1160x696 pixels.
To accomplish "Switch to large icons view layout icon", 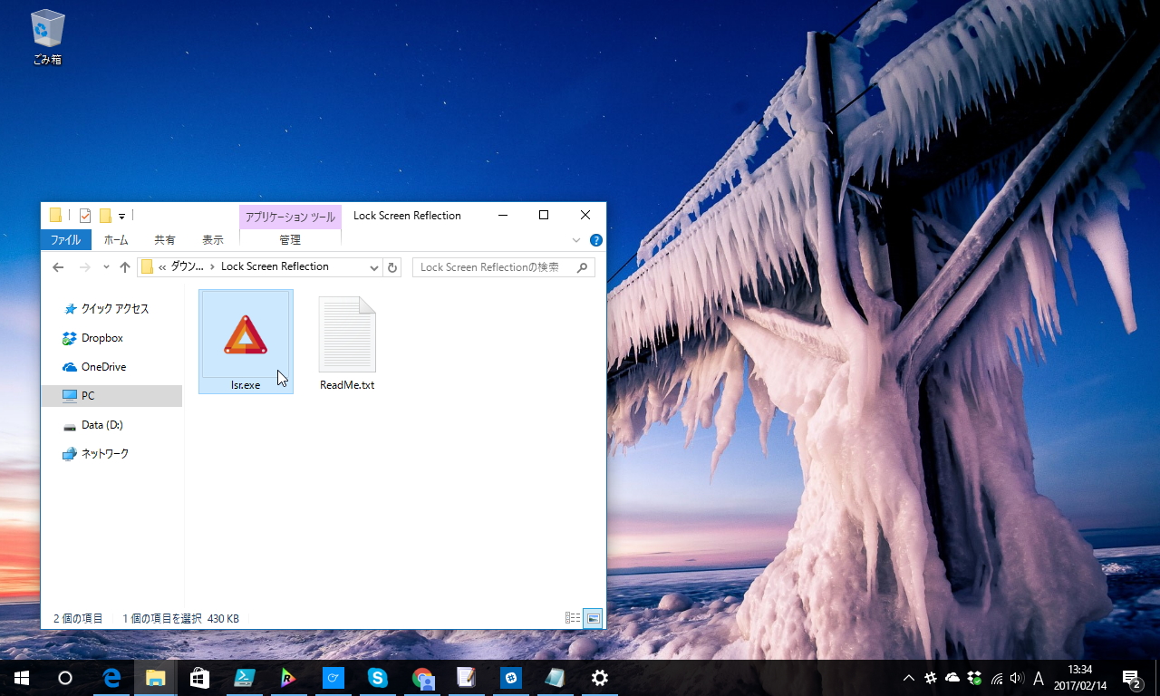I will click(x=594, y=618).
